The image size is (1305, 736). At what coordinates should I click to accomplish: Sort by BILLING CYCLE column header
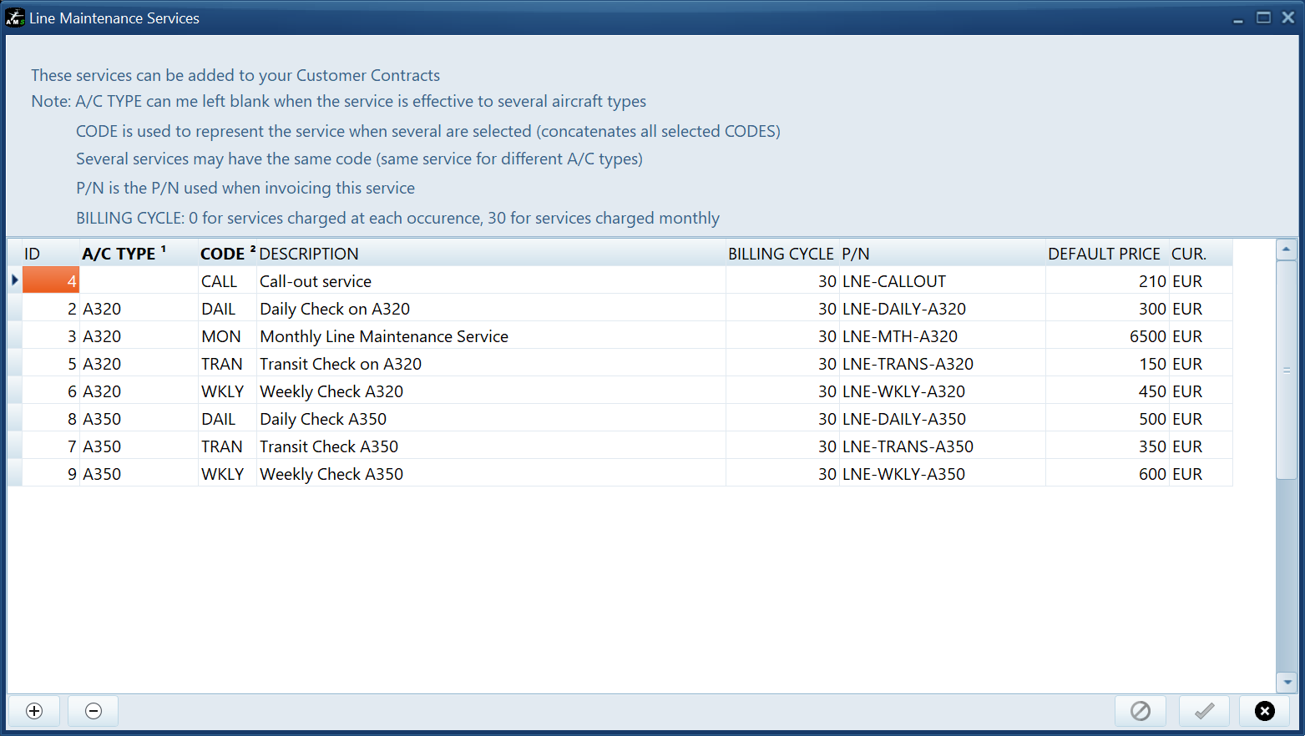tap(781, 254)
